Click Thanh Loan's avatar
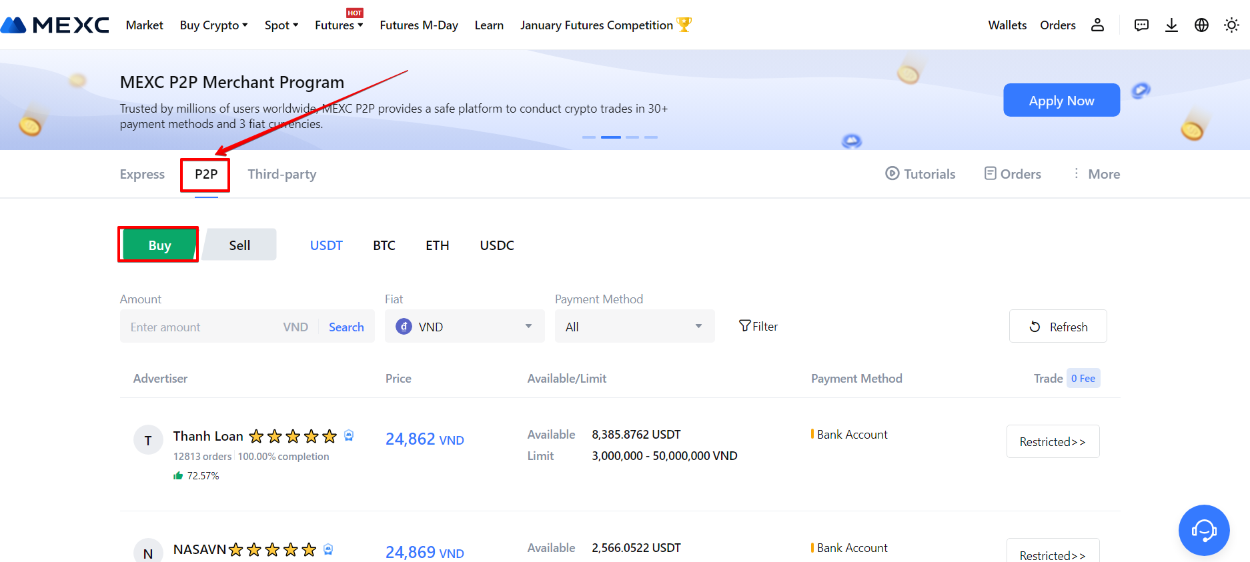Image resolution: width=1250 pixels, height=562 pixels. [148, 440]
